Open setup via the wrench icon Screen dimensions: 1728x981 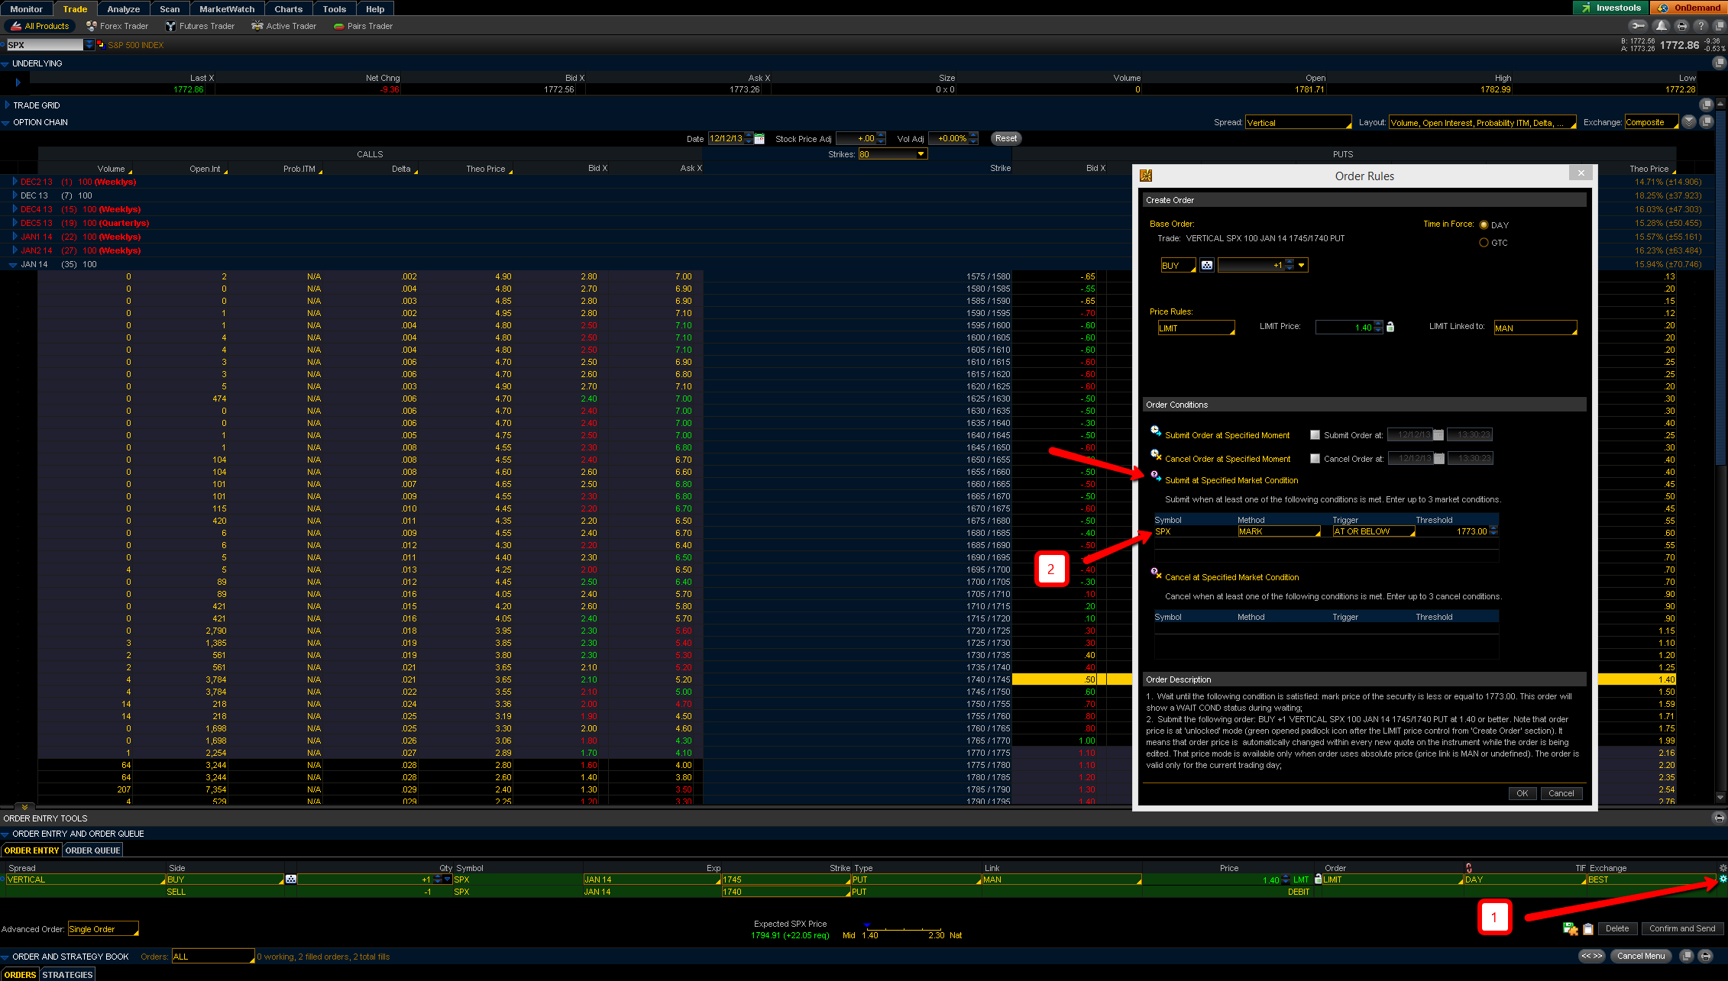pyautogui.click(x=1638, y=26)
